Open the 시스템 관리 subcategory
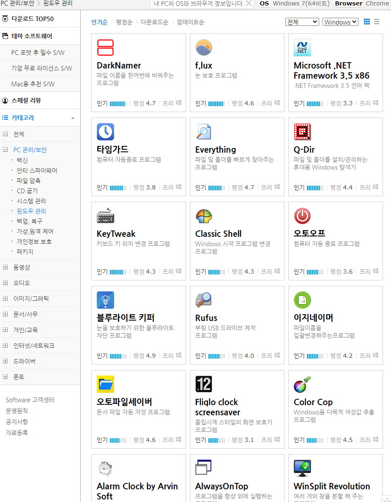 point(31,201)
